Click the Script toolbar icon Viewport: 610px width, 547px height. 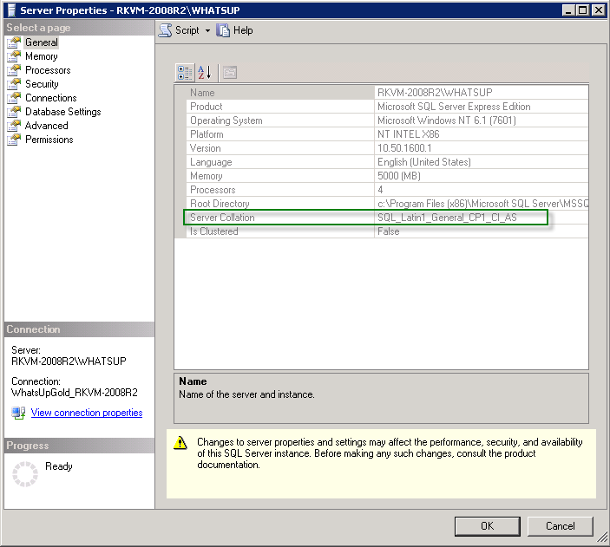pos(166,29)
